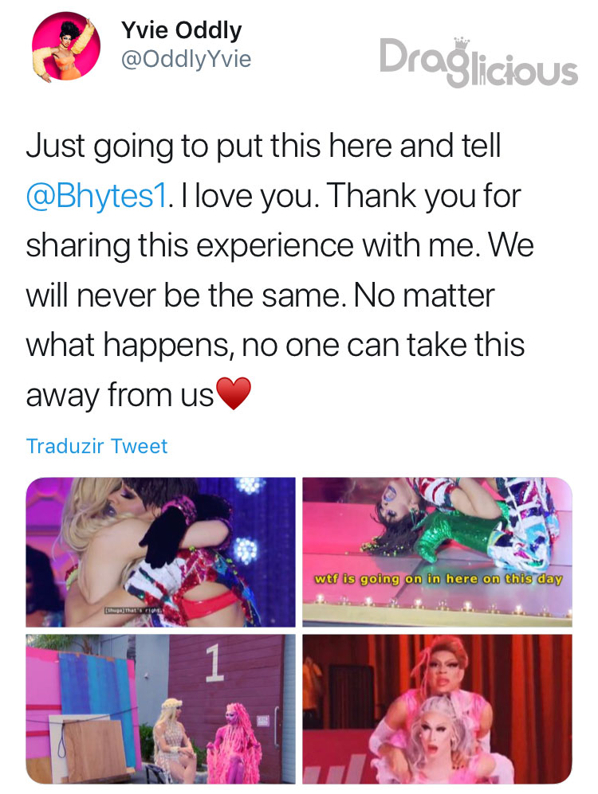The image size is (598, 794).
Task: Open the photo captioned wtf is going on
Action: (x=438, y=552)
